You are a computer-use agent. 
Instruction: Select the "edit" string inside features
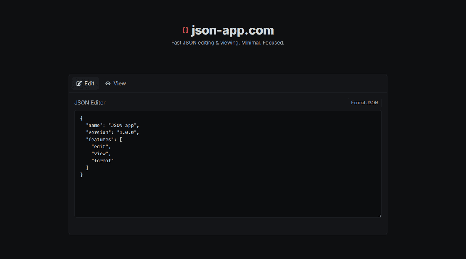click(100, 146)
